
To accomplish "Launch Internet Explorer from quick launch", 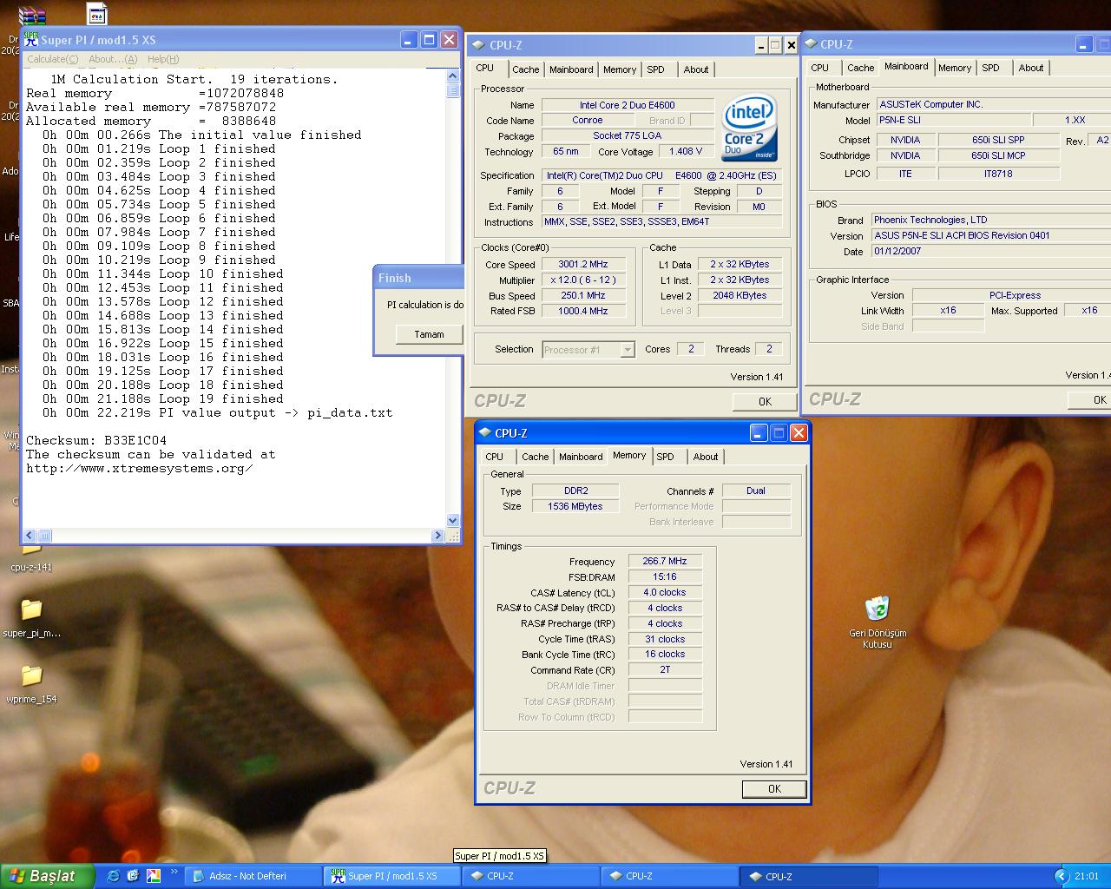I will click(x=113, y=876).
